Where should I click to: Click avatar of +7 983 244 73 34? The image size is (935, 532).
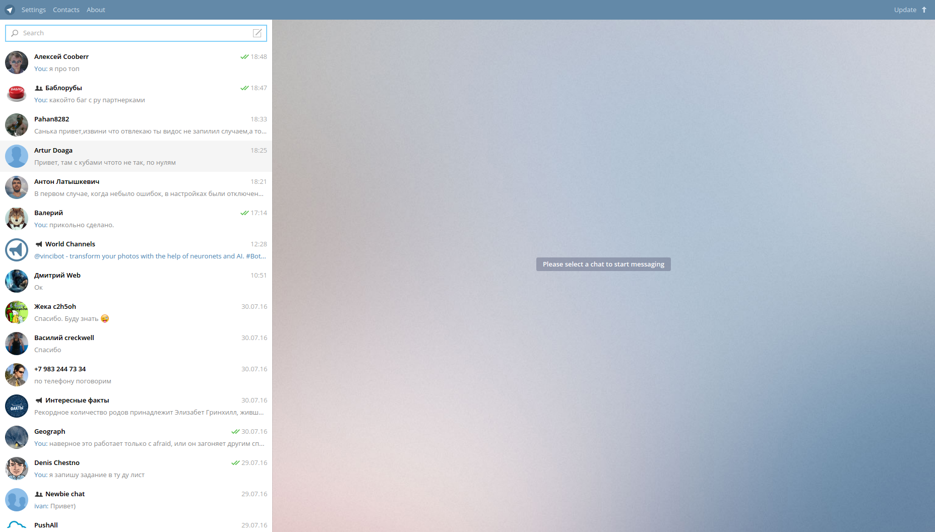17,375
